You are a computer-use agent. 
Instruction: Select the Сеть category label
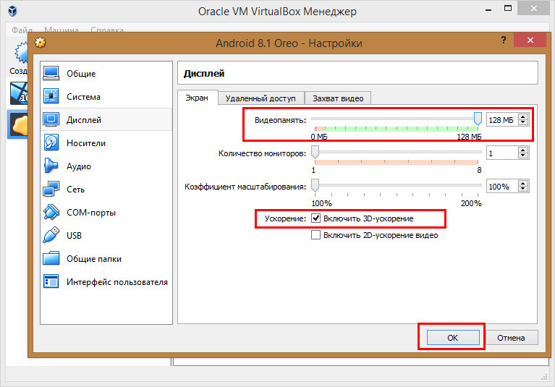coord(75,190)
